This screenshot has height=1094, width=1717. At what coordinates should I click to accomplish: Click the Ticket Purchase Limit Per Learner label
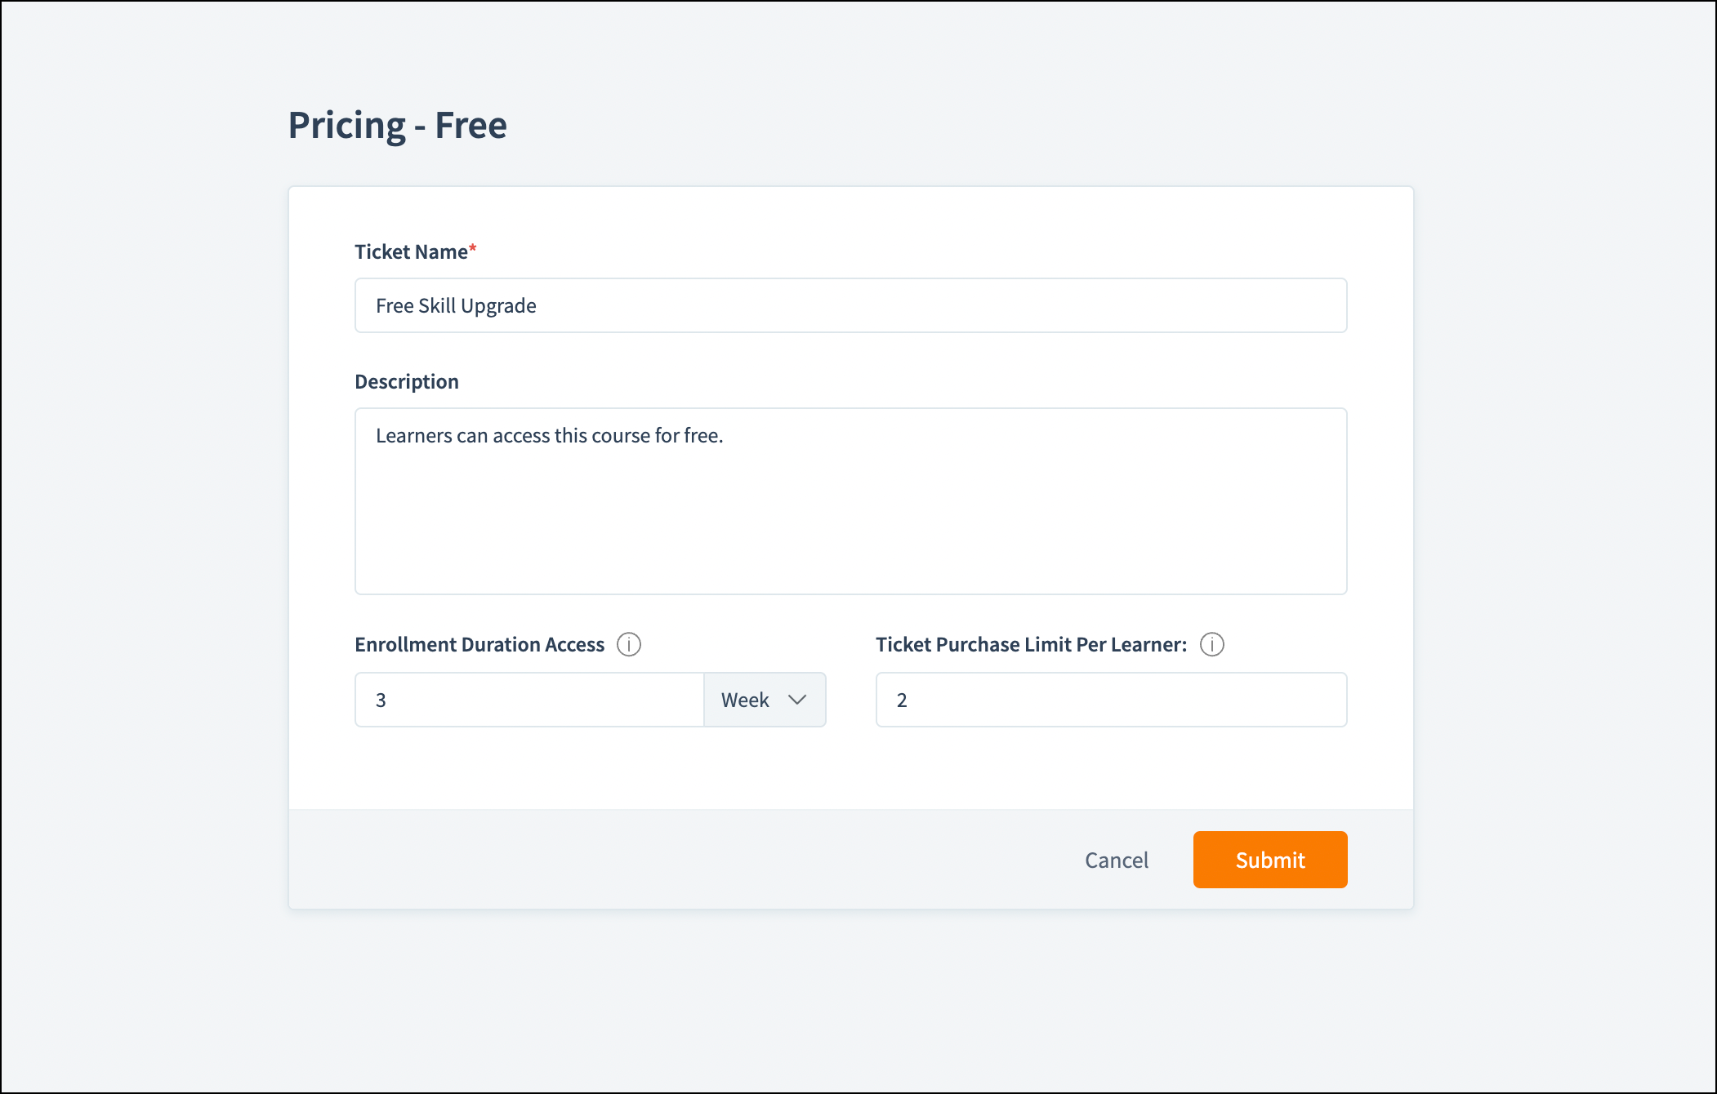coord(1031,644)
